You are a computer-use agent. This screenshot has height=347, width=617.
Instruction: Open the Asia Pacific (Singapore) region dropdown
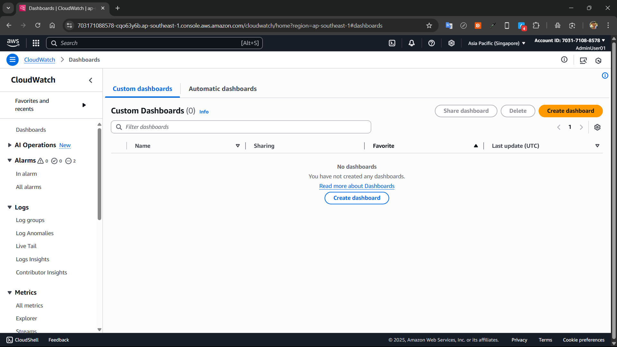496,43
